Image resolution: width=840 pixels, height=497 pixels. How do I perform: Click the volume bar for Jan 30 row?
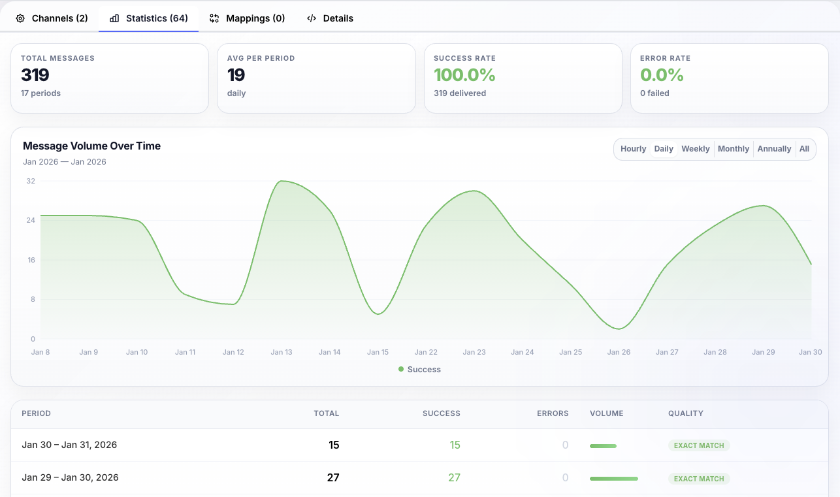(x=603, y=446)
